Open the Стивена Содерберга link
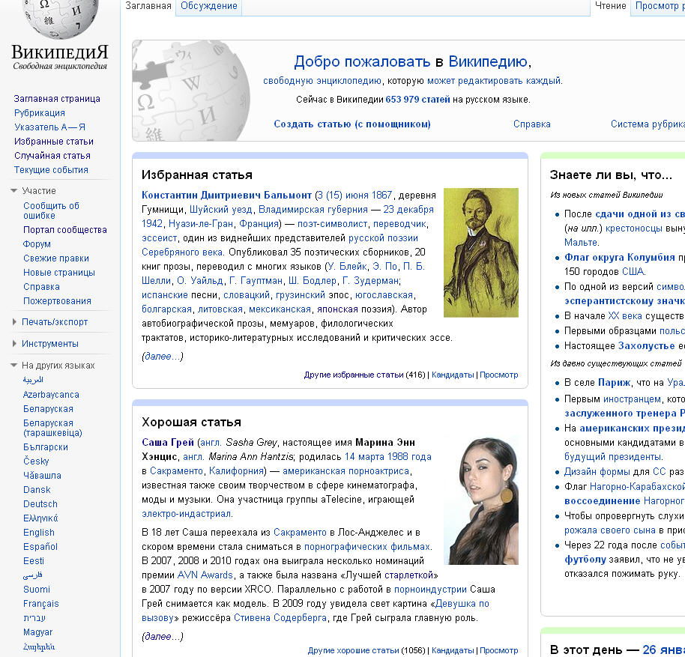 [280, 618]
